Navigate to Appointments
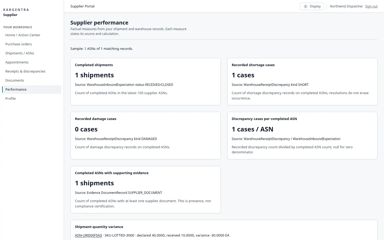Image resolution: width=384 pixels, height=240 pixels. click(x=32, y=62)
